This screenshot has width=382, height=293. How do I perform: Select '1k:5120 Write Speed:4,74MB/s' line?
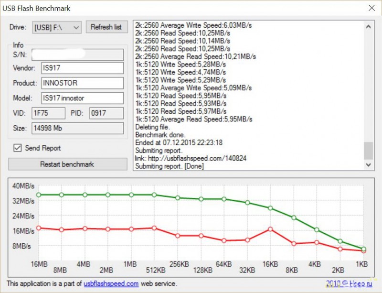point(180,72)
